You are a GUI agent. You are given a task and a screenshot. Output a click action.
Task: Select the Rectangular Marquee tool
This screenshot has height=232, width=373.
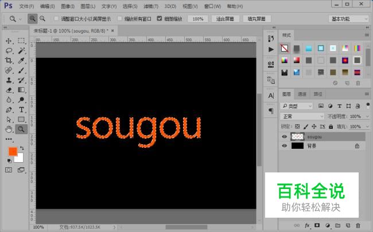tap(21, 41)
